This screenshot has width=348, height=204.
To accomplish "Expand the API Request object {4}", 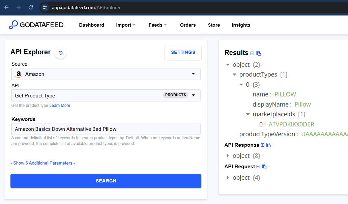I will 228,178.
